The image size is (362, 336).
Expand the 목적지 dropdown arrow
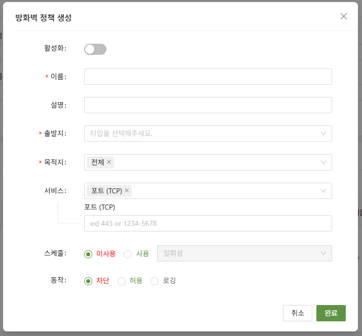coord(323,162)
